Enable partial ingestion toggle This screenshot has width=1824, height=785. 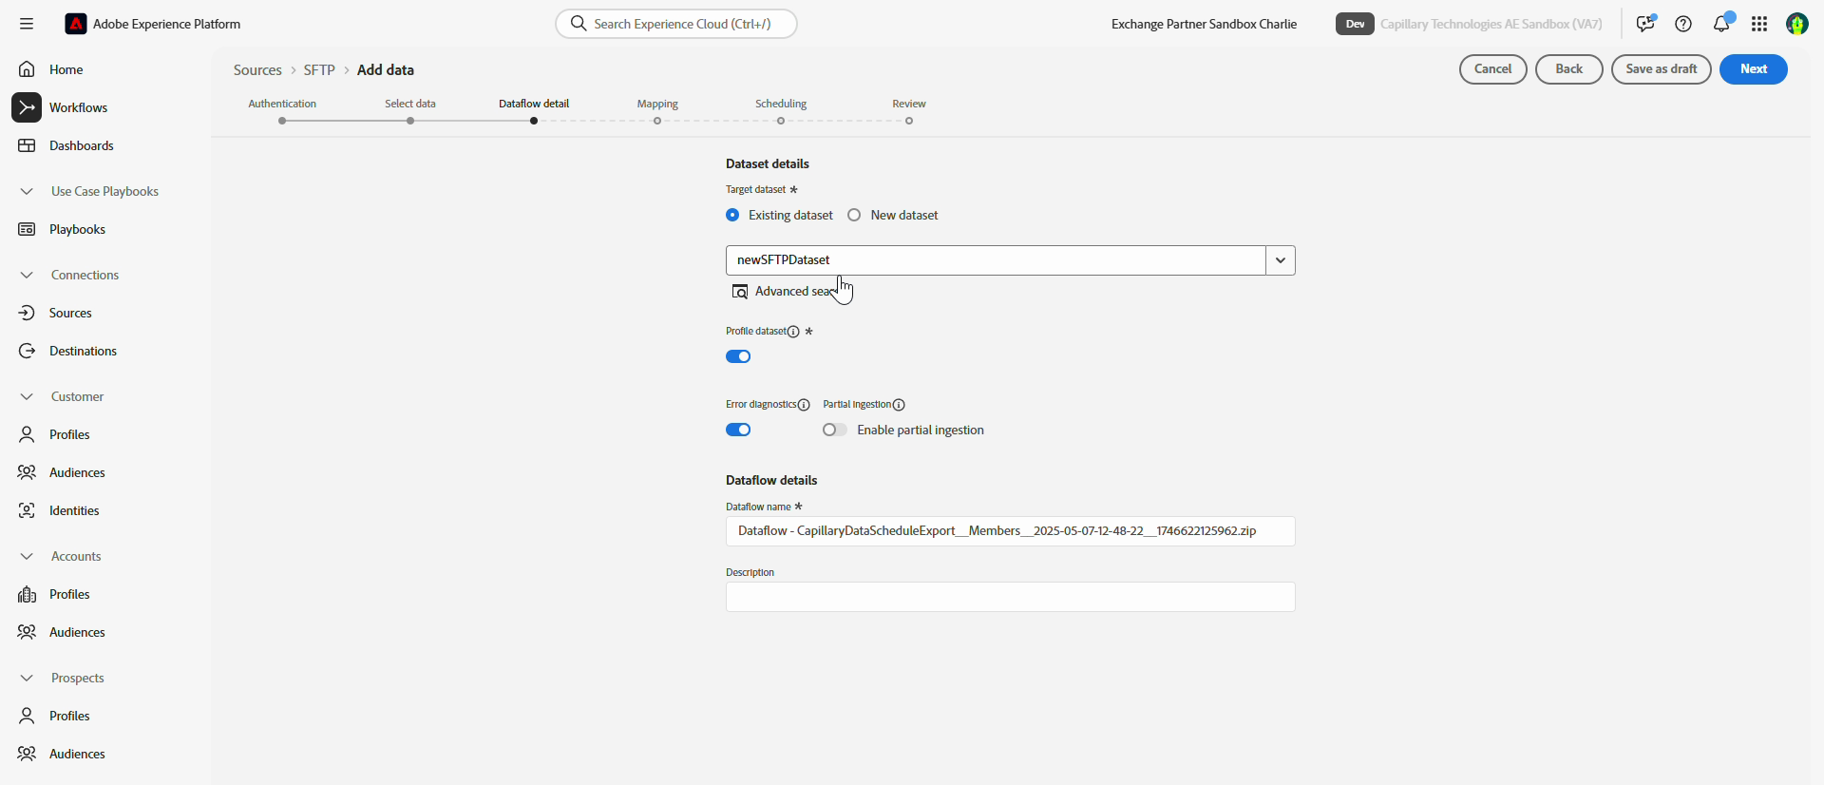pyautogui.click(x=835, y=431)
